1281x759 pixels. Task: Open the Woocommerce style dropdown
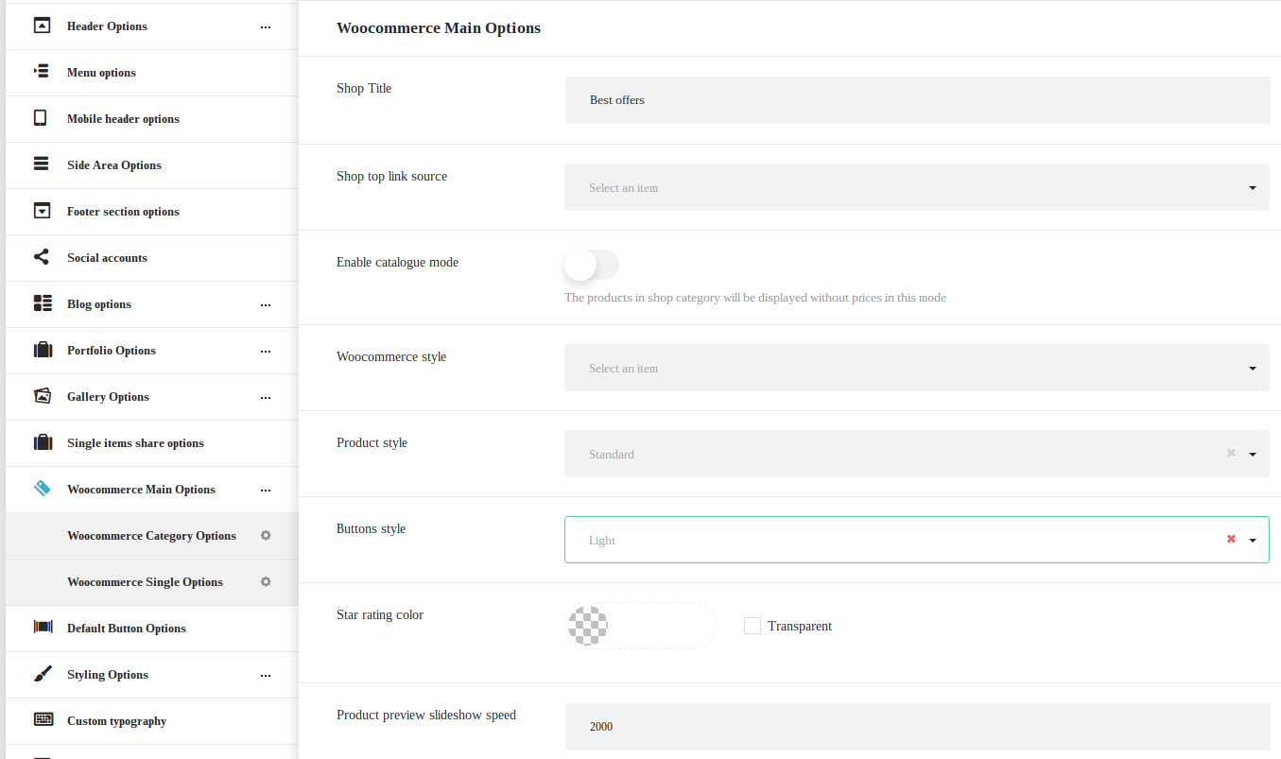coord(917,368)
